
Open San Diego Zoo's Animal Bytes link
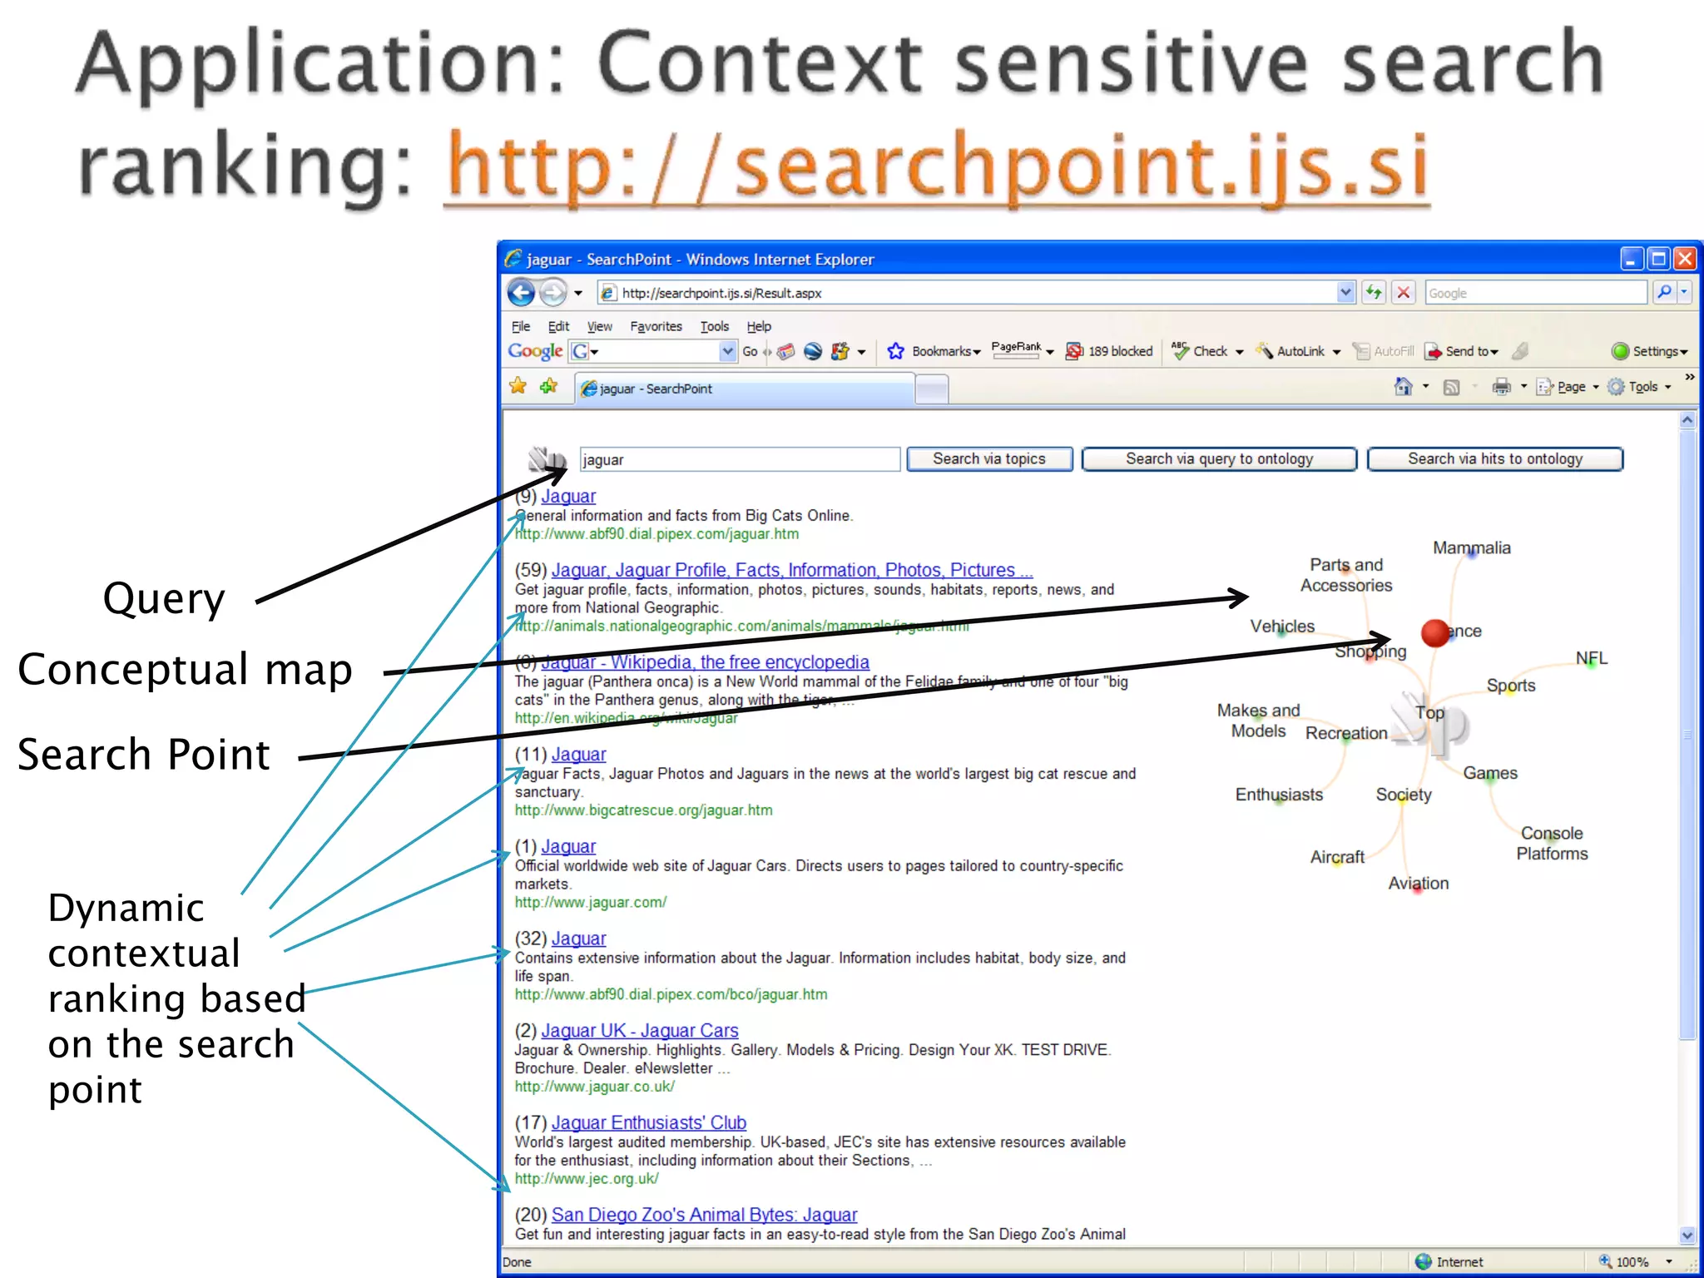click(704, 1215)
